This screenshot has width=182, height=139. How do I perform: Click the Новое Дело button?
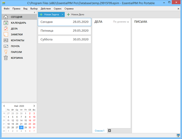[x=75, y=14]
